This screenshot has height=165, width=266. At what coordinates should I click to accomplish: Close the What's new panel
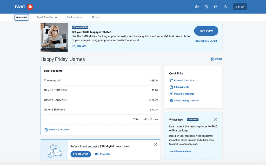pyautogui.click(x=215, y=120)
